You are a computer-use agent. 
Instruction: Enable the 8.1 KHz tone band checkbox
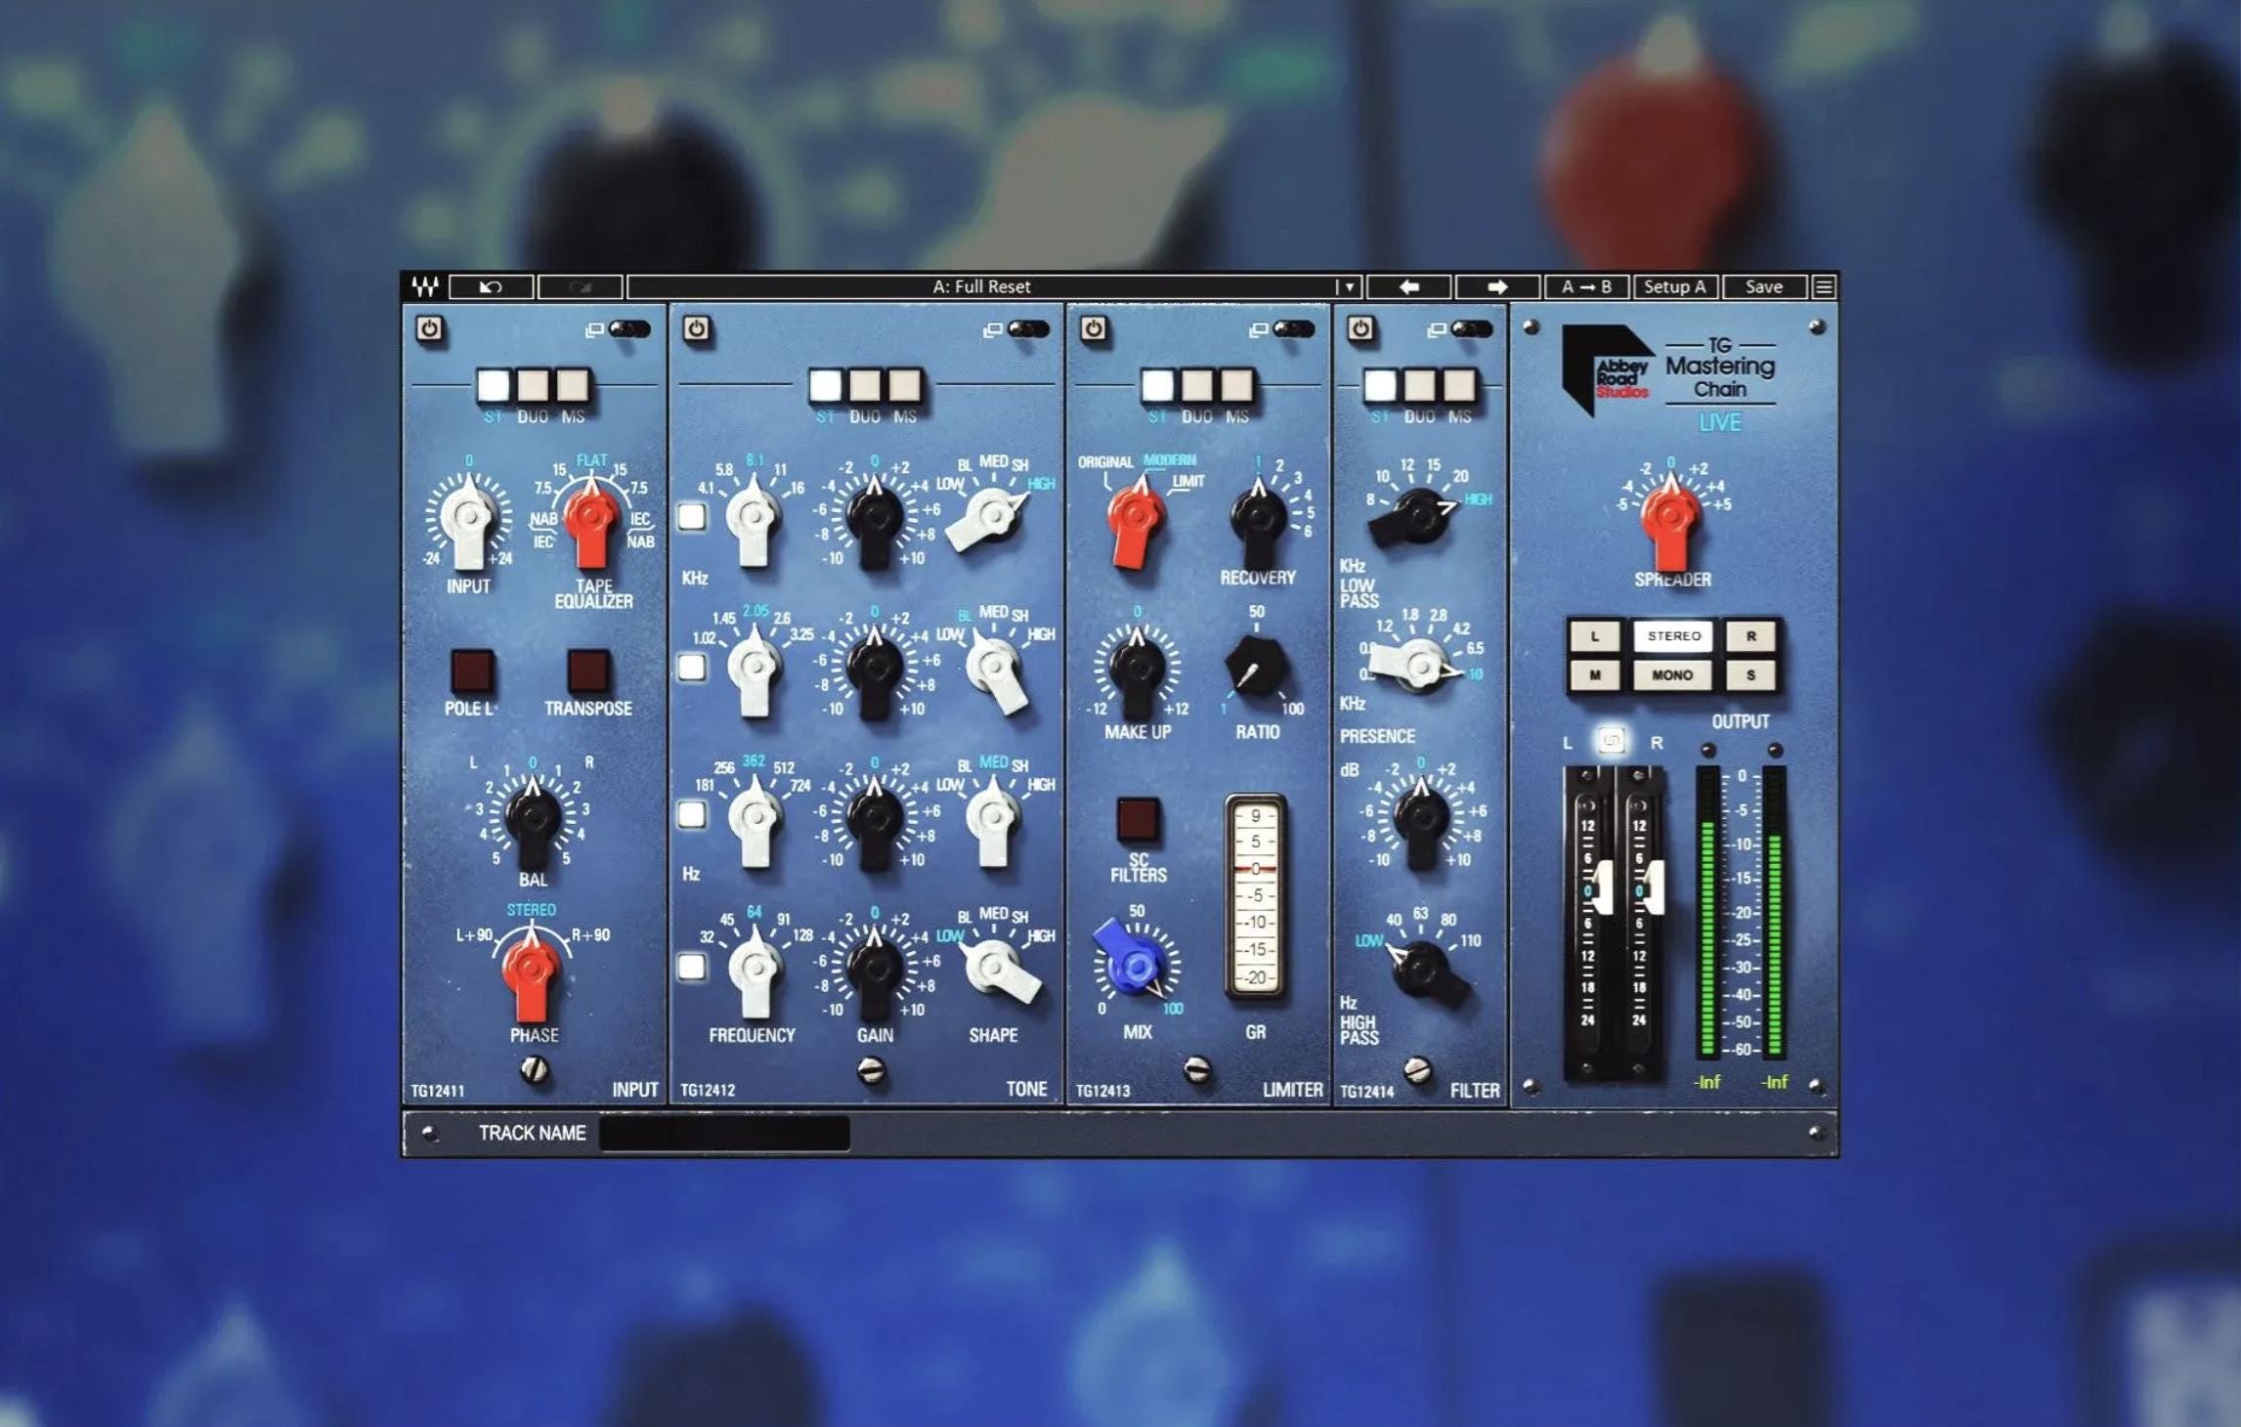pos(692,516)
